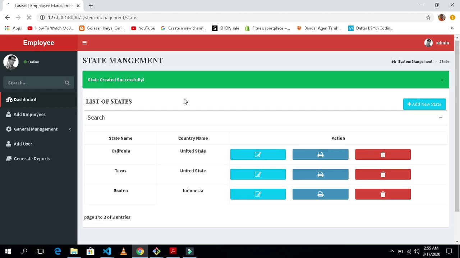The height and width of the screenshot is (258, 460).
Task: Toggle the sidebar with the hamburger icon
Action: pyautogui.click(x=84, y=43)
